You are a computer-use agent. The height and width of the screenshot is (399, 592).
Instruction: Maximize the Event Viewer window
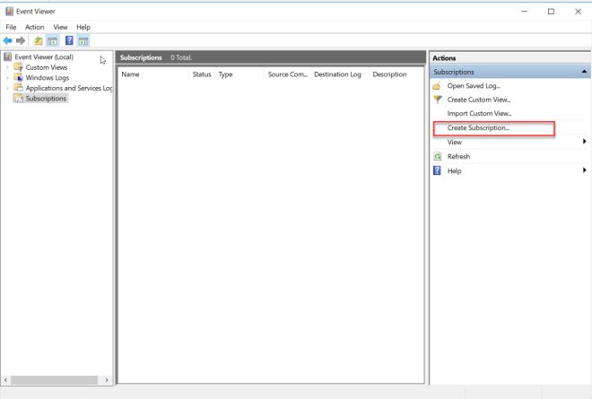[x=551, y=12]
